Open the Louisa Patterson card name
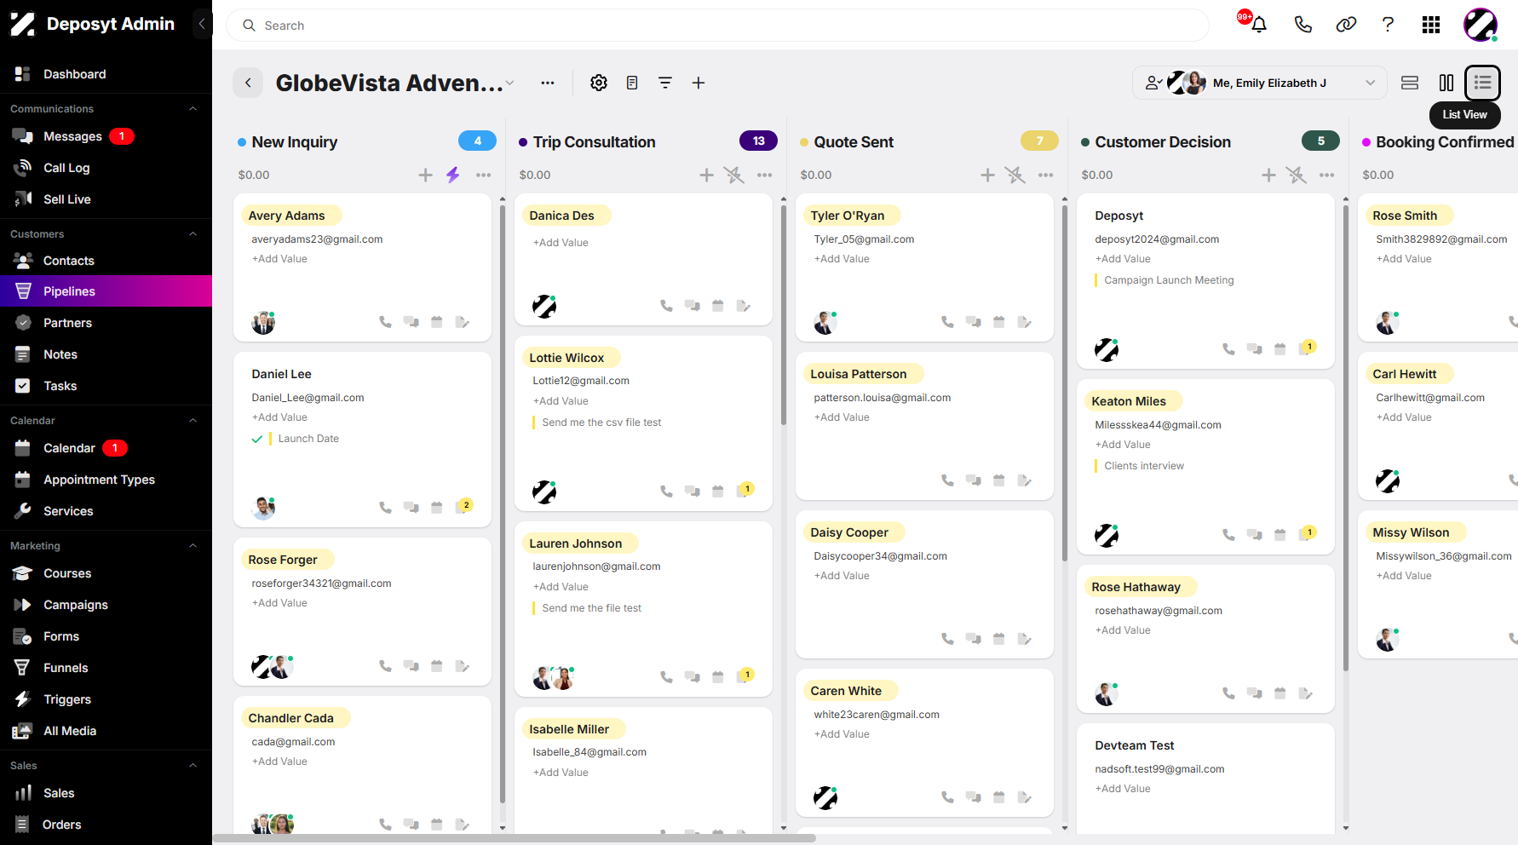The image size is (1518, 845). tap(859, 374)
